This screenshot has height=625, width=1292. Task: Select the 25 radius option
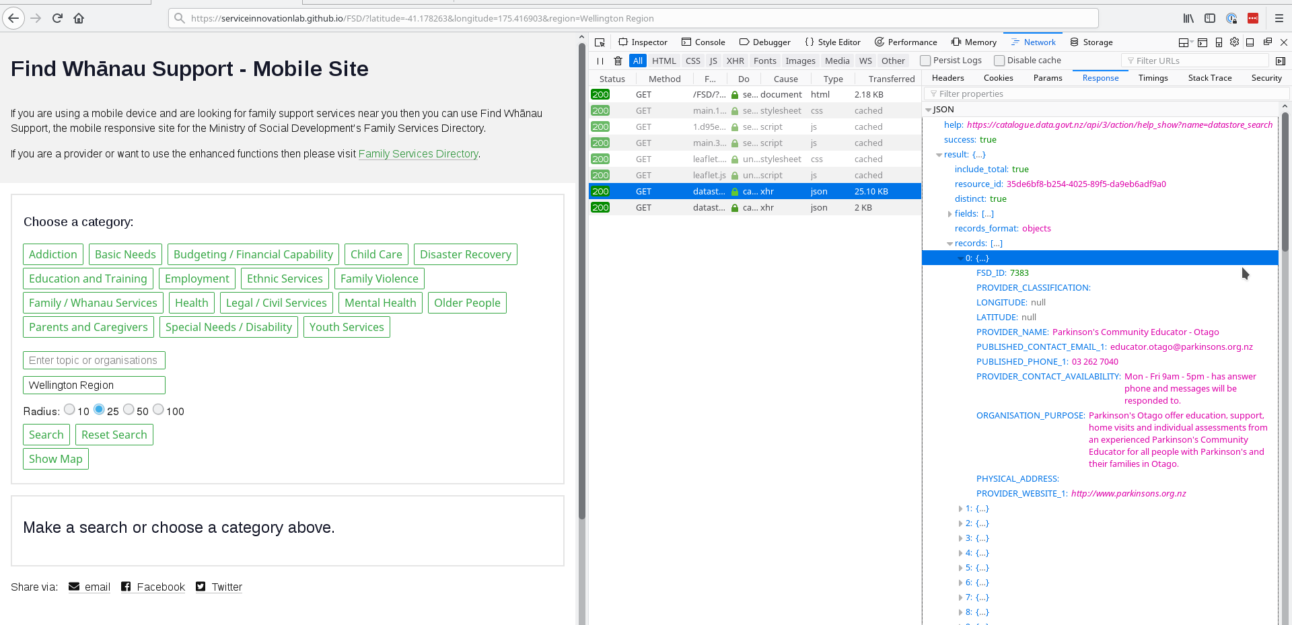(x=99, y=409)
